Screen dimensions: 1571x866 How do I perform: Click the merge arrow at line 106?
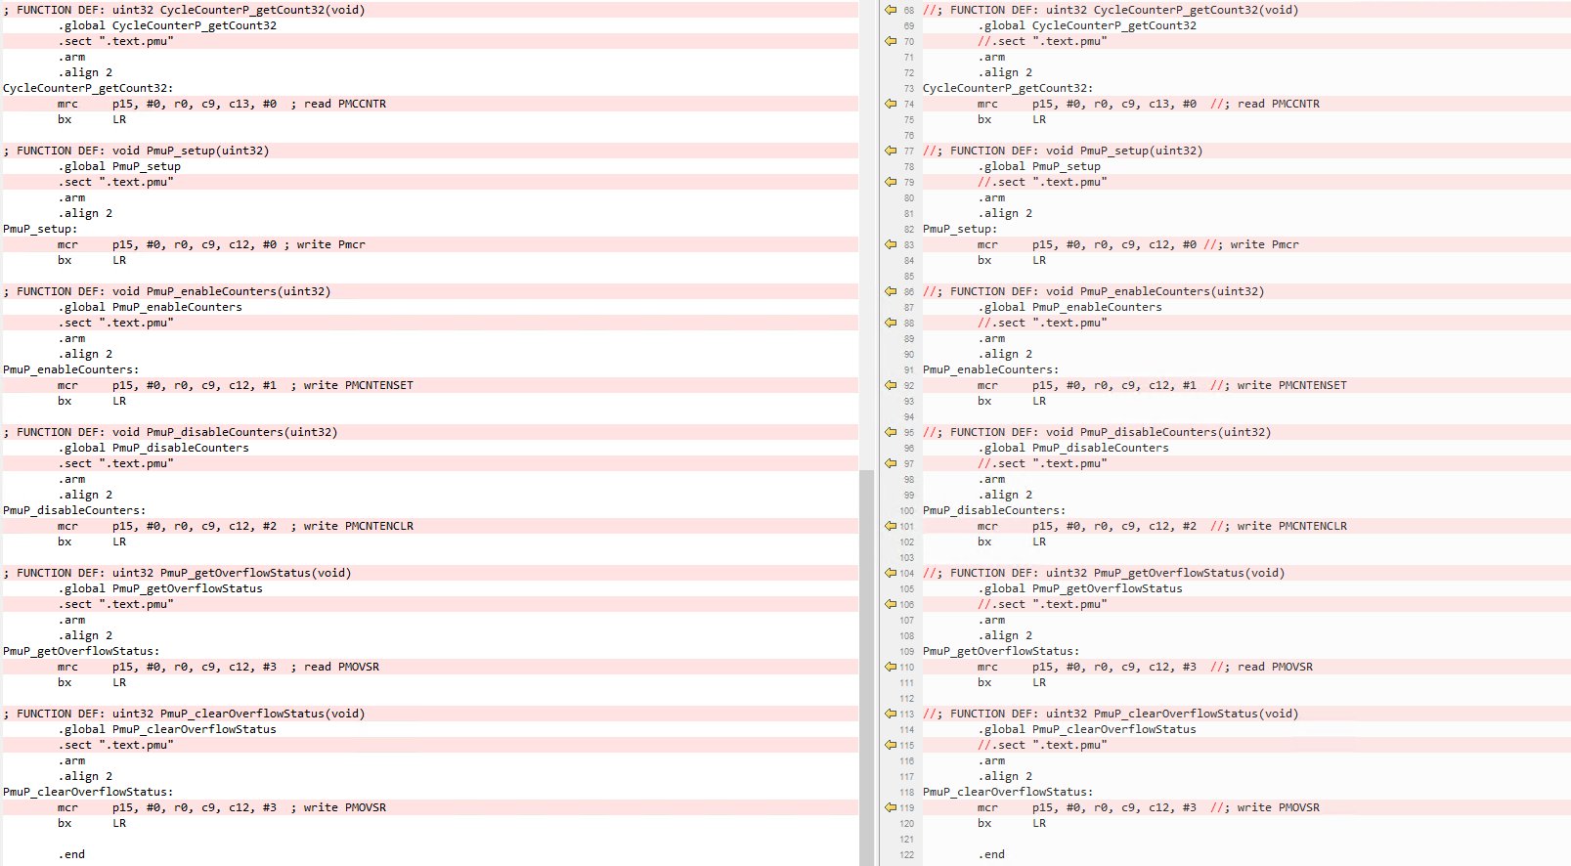click(891, 604)
